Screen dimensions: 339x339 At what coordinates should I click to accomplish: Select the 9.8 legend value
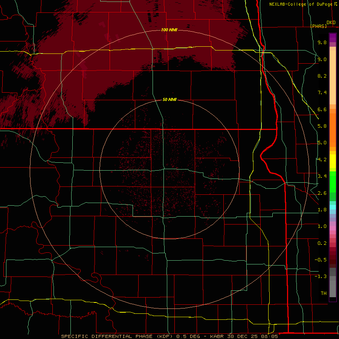(322, 42)
